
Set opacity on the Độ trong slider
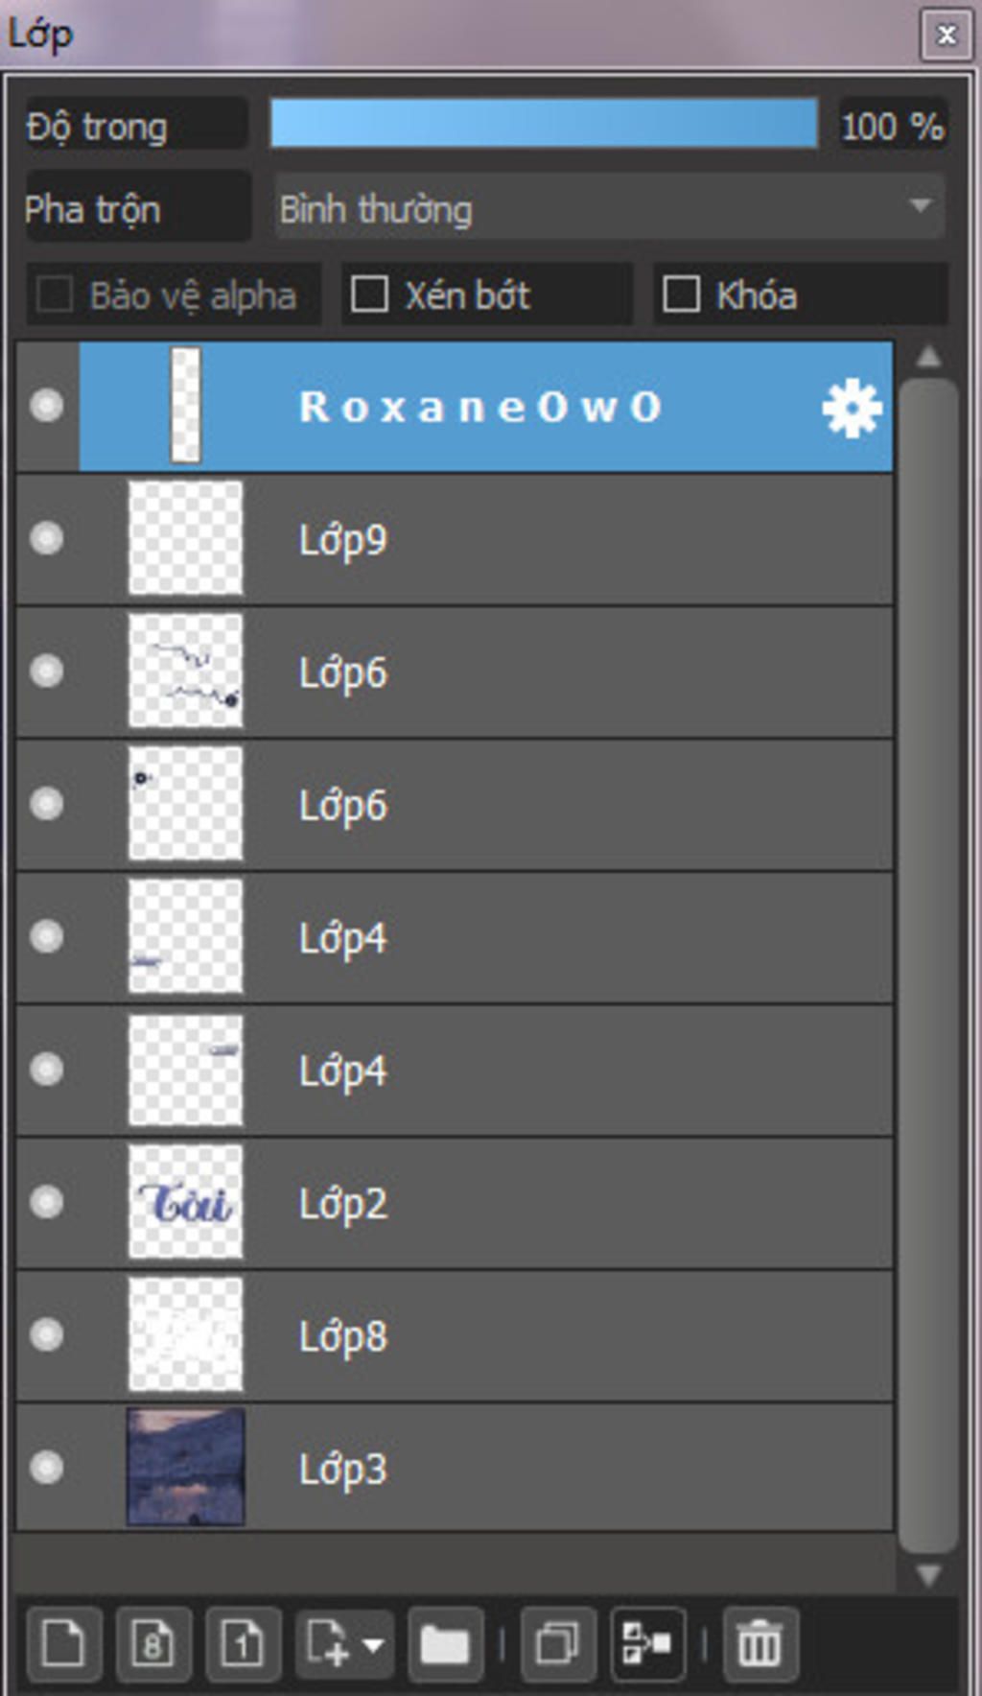(x=544, y=124)
